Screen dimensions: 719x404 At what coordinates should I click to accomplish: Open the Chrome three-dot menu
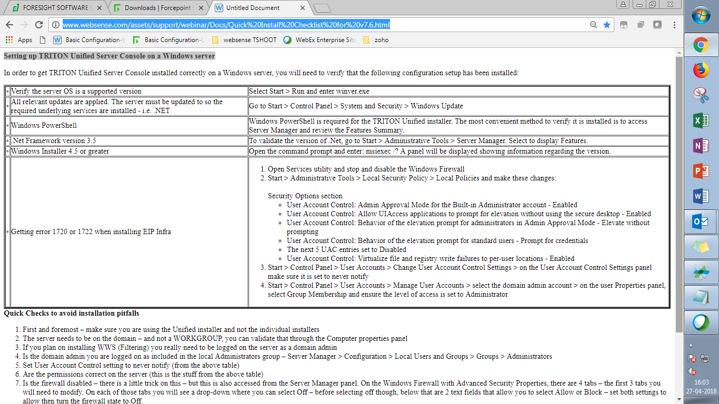tap(674, 25)
